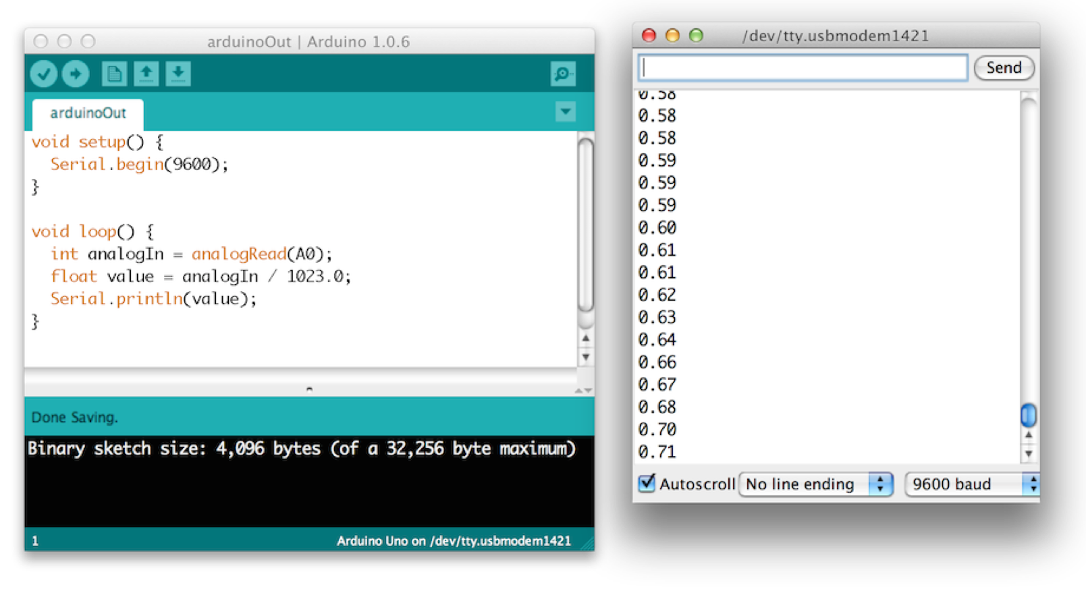The height and width of the screenshot is (593, 1086).
Task: Click the Send button
Action: (1004, 67)
